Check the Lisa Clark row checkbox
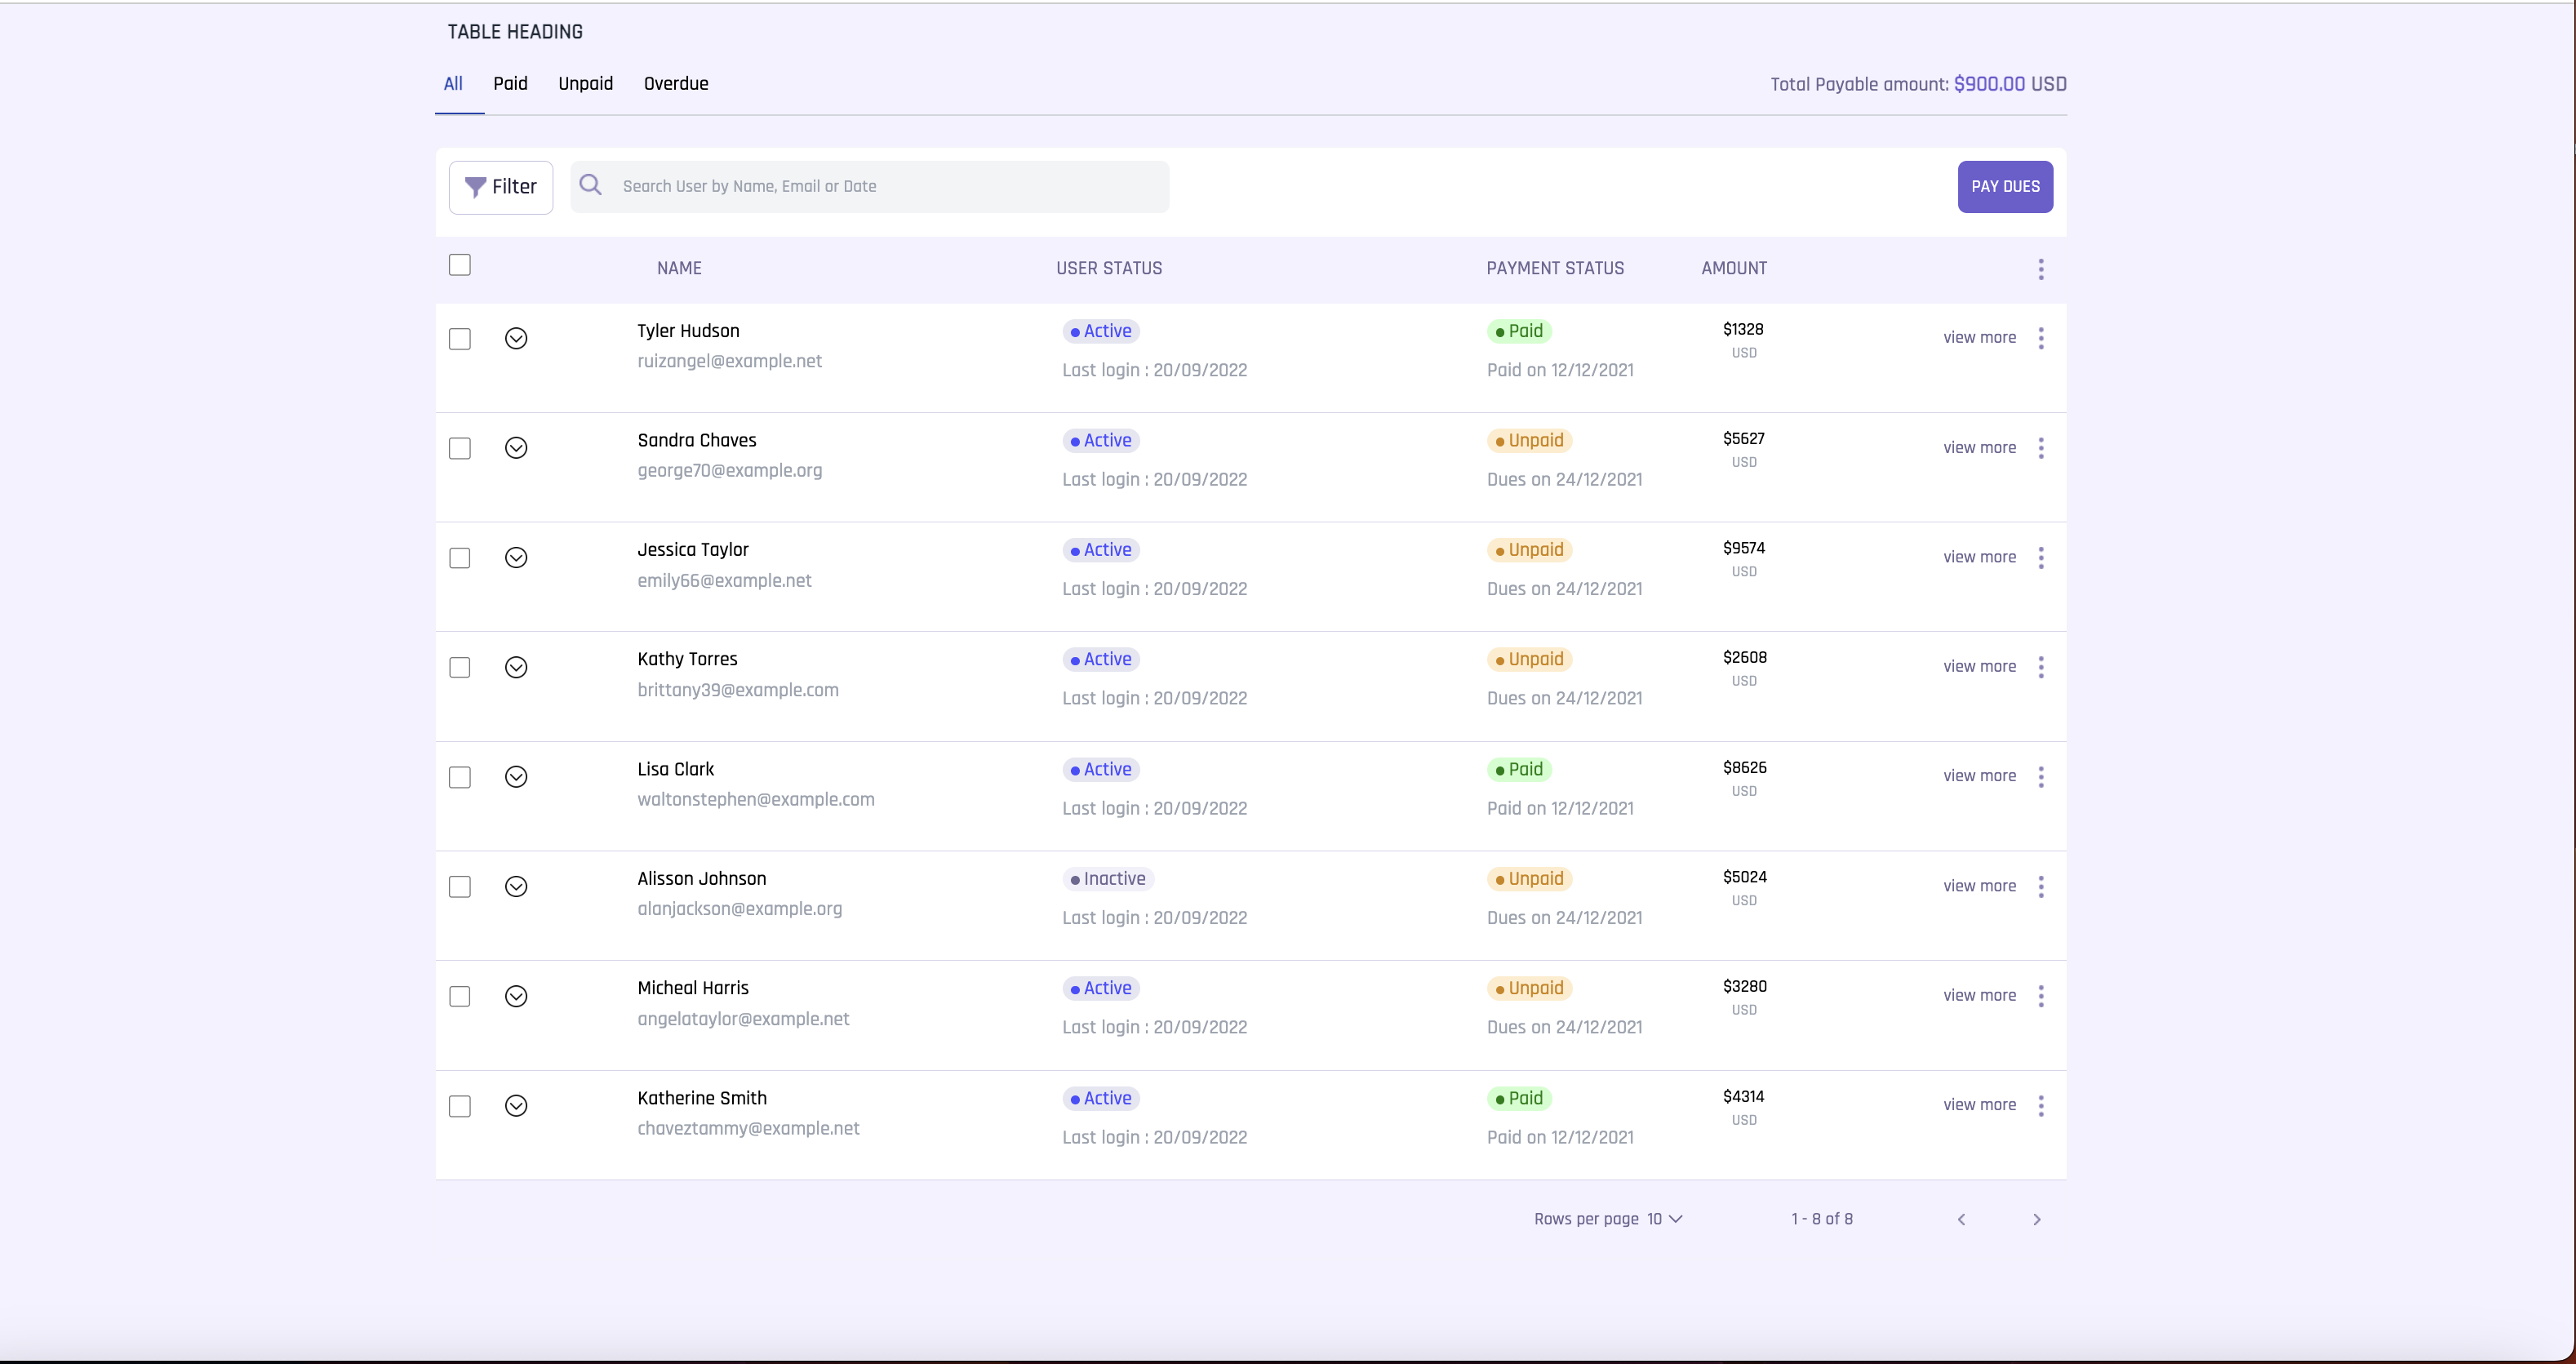Screen dimensions: 2576x1364 click(460, 777)
